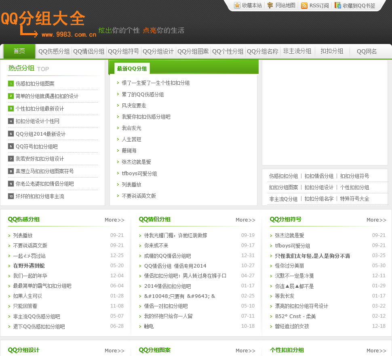Open latest item 累了的QQ伤感分组
The width and height of the screenshot is (392, 356).
tap(143, 94)
